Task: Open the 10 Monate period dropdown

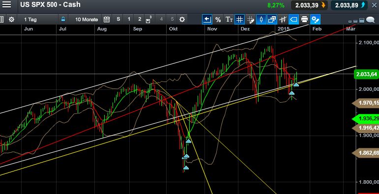Action: (x=87, y=19)
